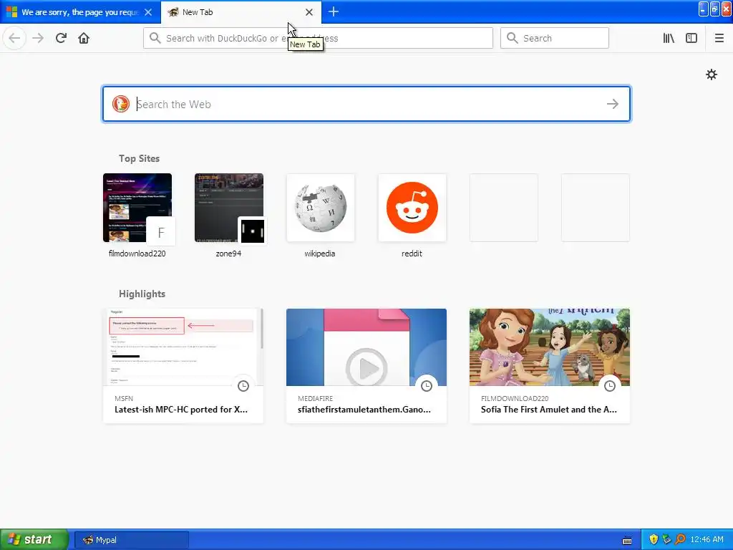Focus the Search the Web field

pos(366,104)
